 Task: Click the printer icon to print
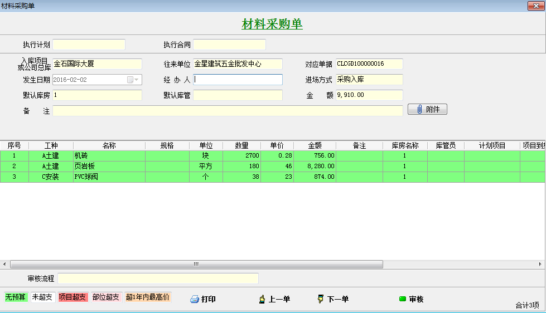195,299
